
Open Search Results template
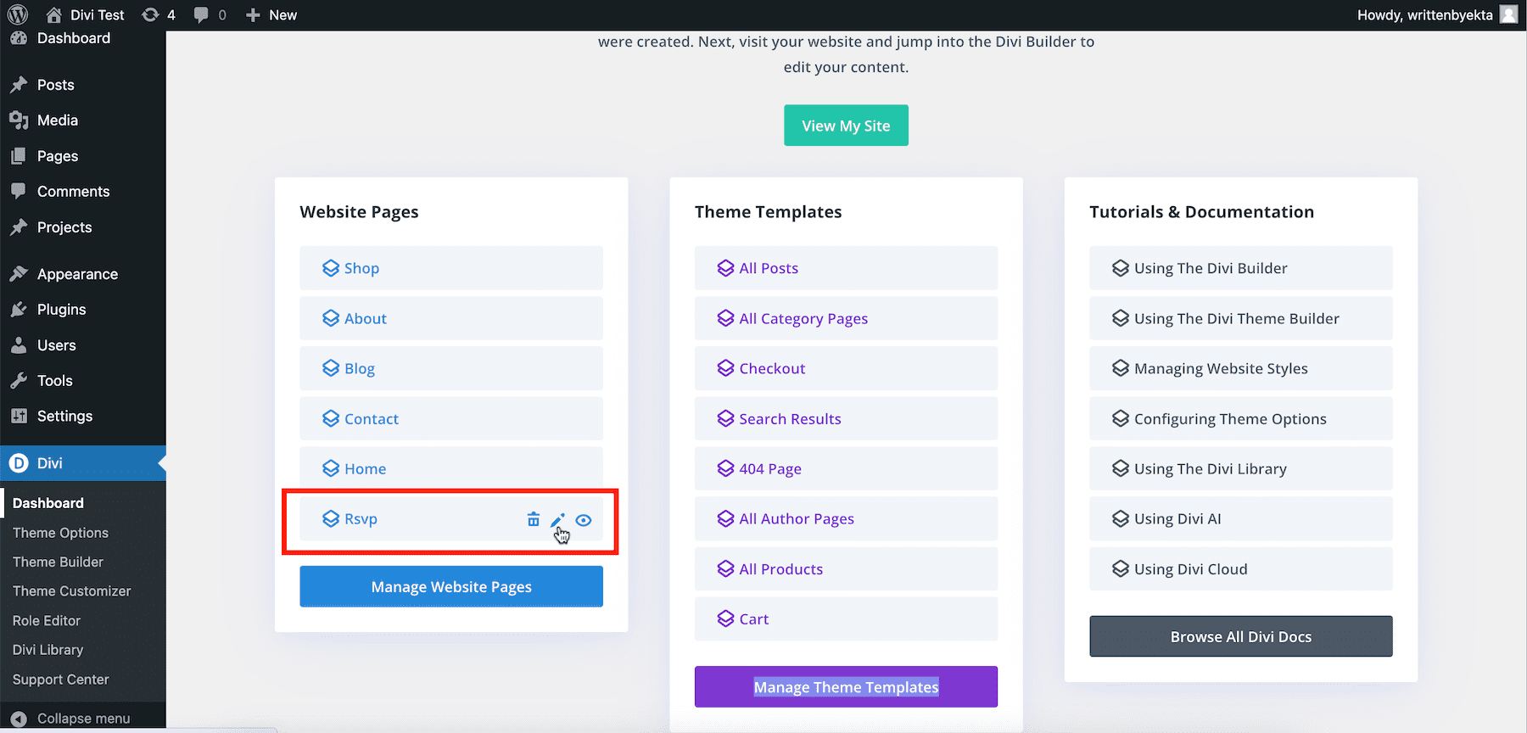pos(846,418)
